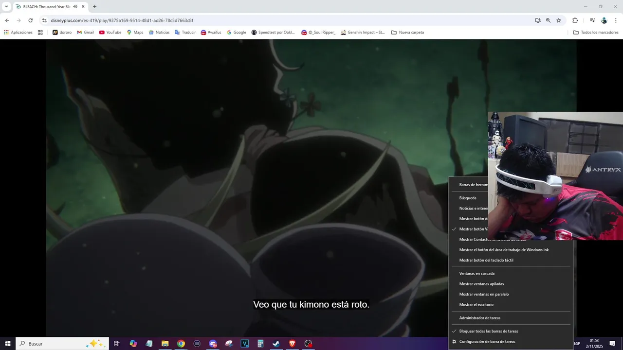This screenshot has height=350, width=623.
Task: Open the 'Noticias' bookmark
Action: (159, 33)
